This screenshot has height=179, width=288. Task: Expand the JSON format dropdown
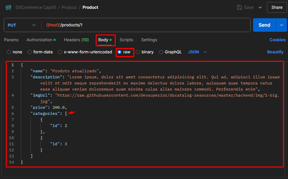197,52
